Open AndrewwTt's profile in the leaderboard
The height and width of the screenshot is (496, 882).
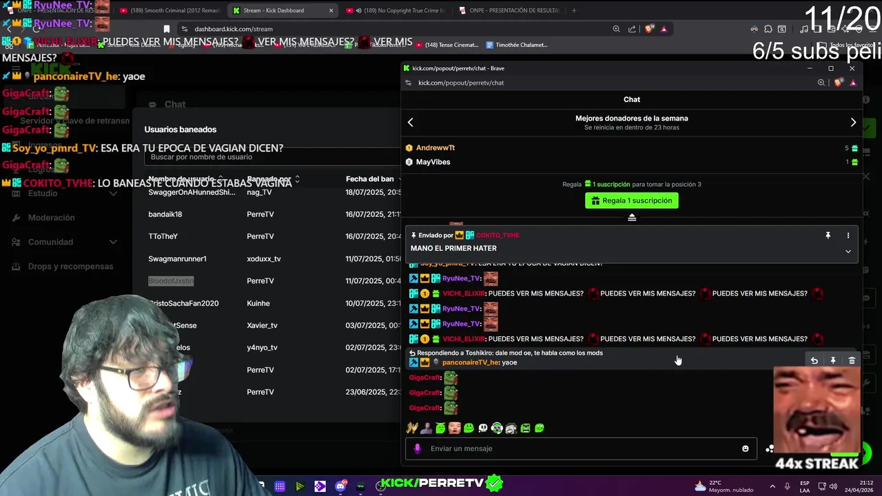click(x=435, y=147)
